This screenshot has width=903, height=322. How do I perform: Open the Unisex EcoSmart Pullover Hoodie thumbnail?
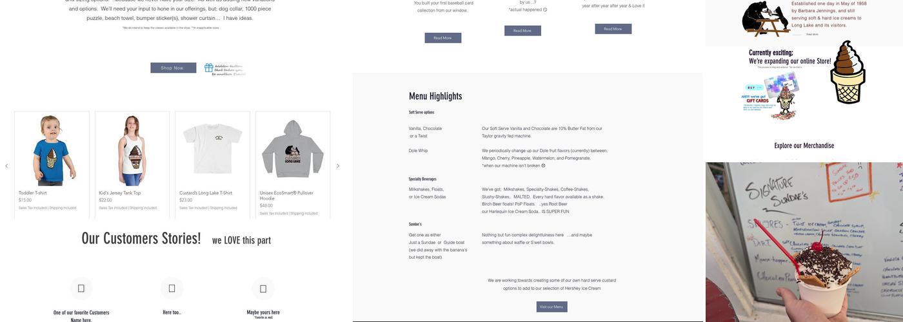click(x=293, y=151)
